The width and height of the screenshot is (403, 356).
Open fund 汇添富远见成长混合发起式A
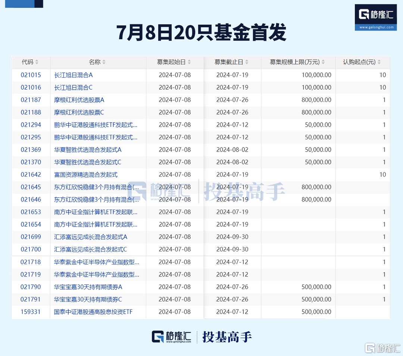(x=91, y=237)
